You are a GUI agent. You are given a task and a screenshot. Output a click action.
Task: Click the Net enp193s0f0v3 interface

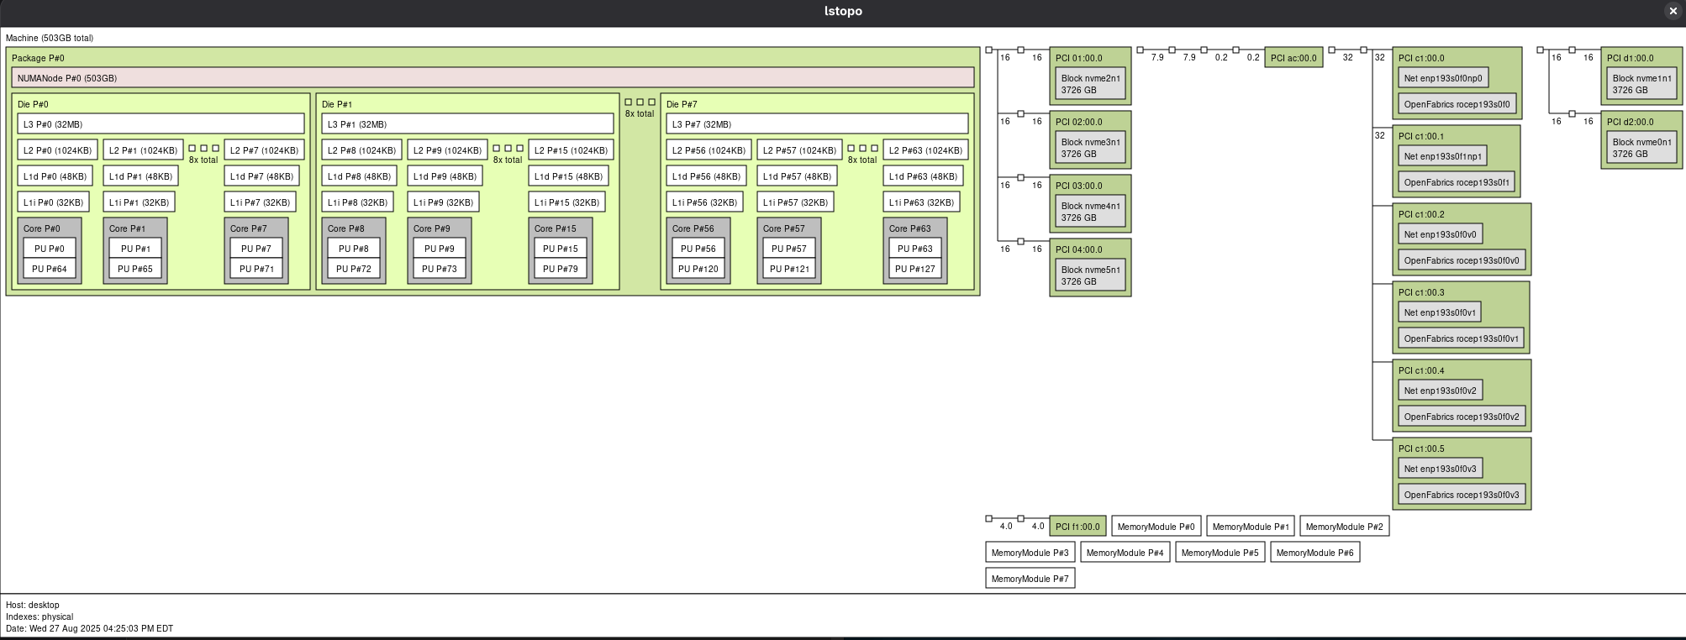click(x=1440, y=469)
